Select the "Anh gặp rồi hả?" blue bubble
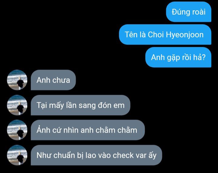This screenshot has width=218, height=173. tap(178, 57)
